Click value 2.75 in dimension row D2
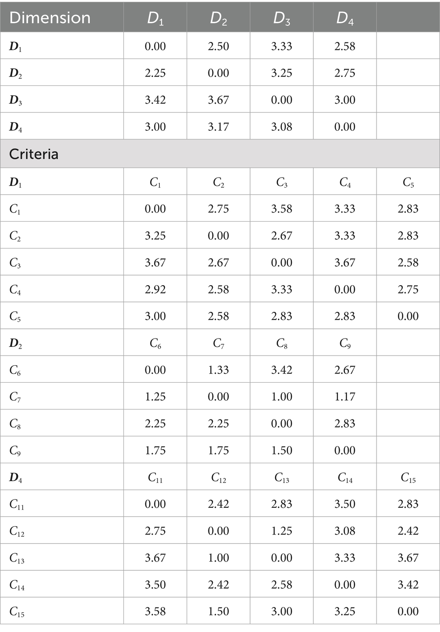The image size is (440, 632). tap(345, 73)
